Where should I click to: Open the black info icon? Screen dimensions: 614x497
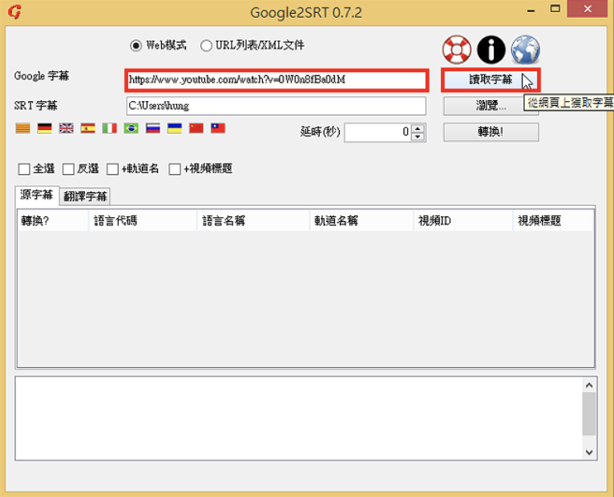click(491, 50)
